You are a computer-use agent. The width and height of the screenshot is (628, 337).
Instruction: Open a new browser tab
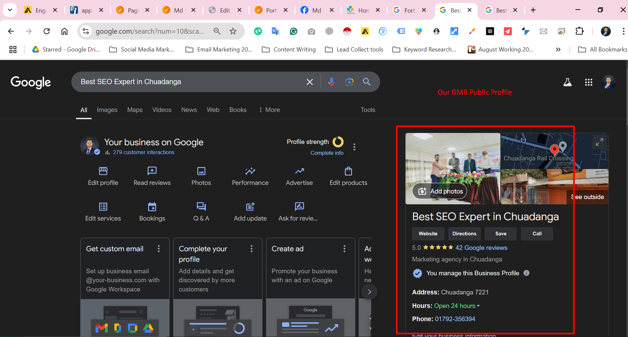click(x=533, y=10)
